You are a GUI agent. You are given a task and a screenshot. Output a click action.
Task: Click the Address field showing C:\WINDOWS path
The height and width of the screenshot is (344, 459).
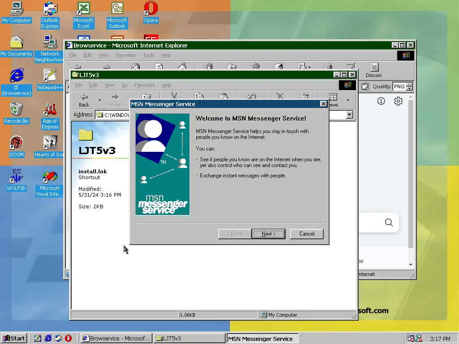coord(113,115)
